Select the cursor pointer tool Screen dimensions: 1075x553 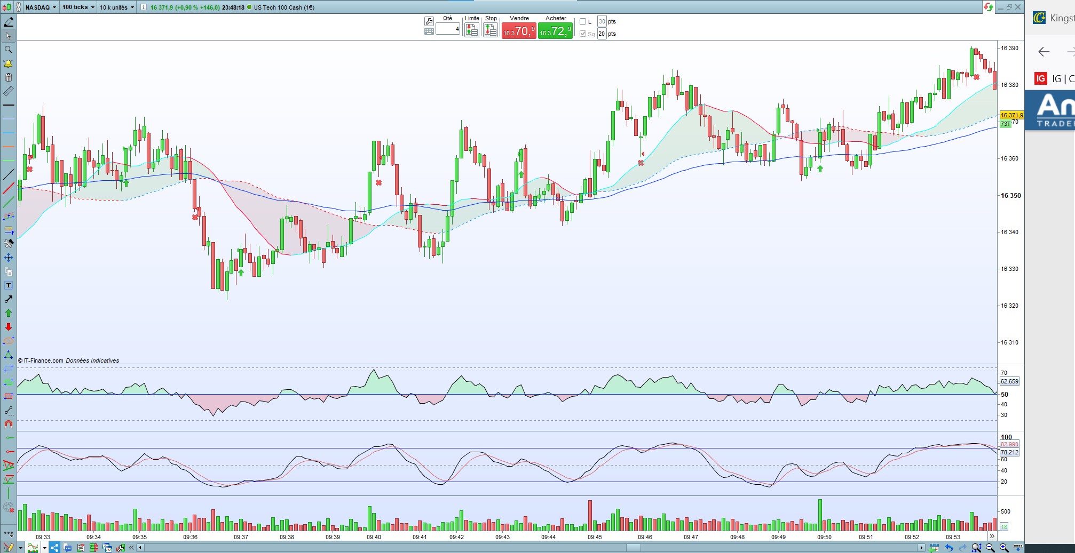(9, 36)
